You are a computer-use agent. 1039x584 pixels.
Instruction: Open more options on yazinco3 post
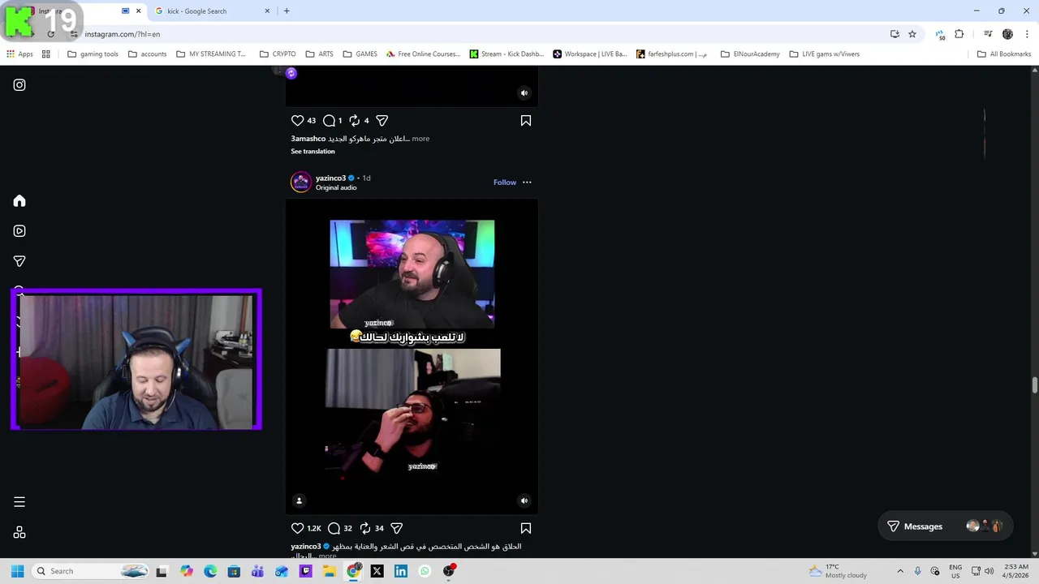[527, 182]
